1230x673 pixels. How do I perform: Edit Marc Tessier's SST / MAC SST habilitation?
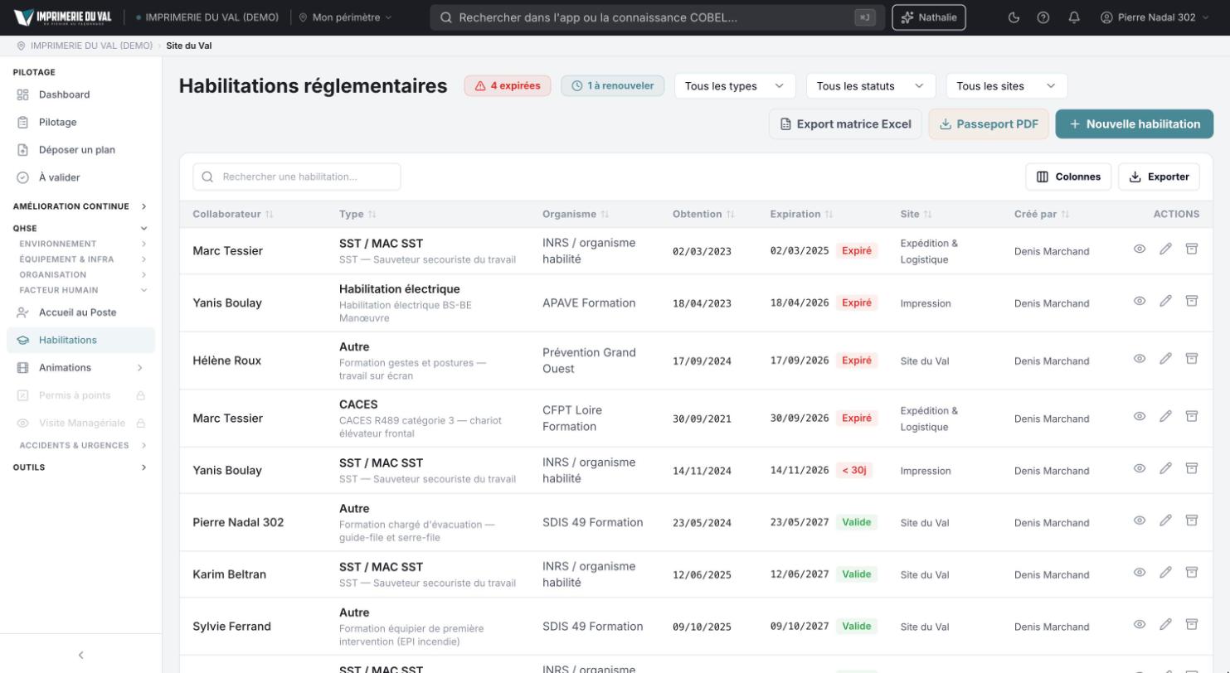[x=1165, y=249]
